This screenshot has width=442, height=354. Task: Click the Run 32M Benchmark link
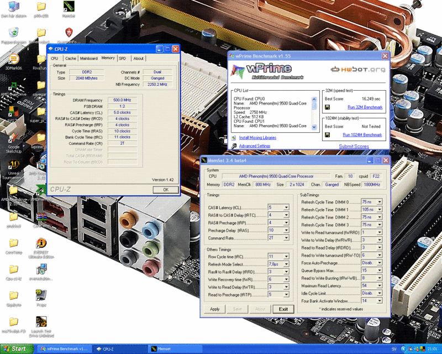[365, 107]
